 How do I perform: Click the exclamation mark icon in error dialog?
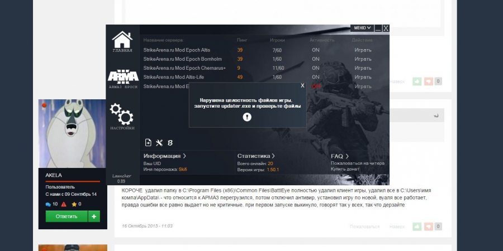tap(247, 117)
